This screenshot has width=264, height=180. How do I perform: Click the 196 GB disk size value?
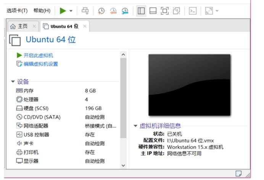point(93,108)
